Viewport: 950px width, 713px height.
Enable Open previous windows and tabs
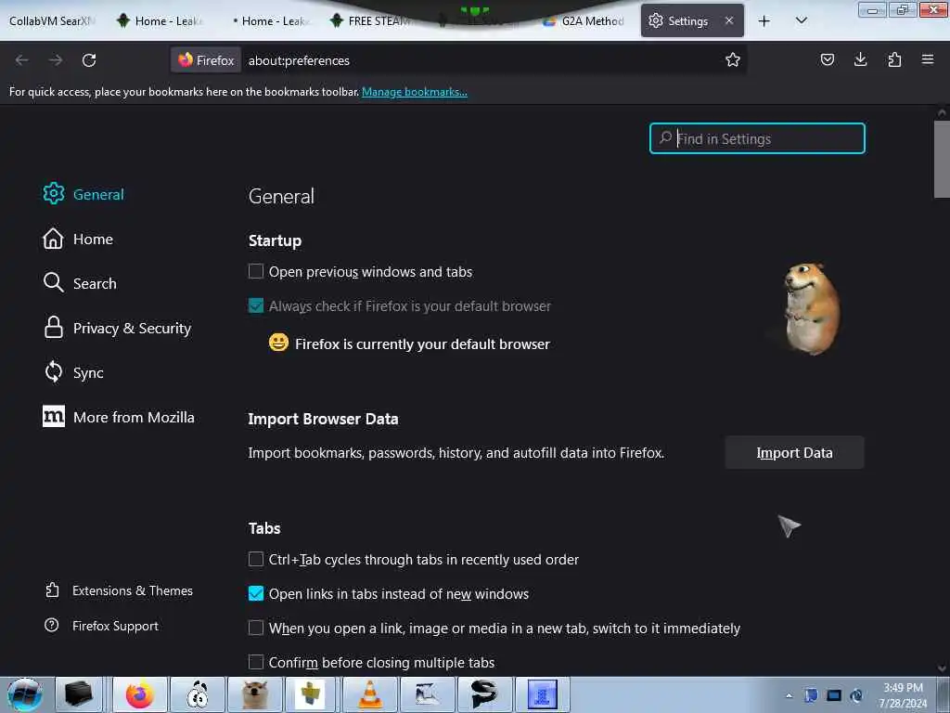point(256,271)
